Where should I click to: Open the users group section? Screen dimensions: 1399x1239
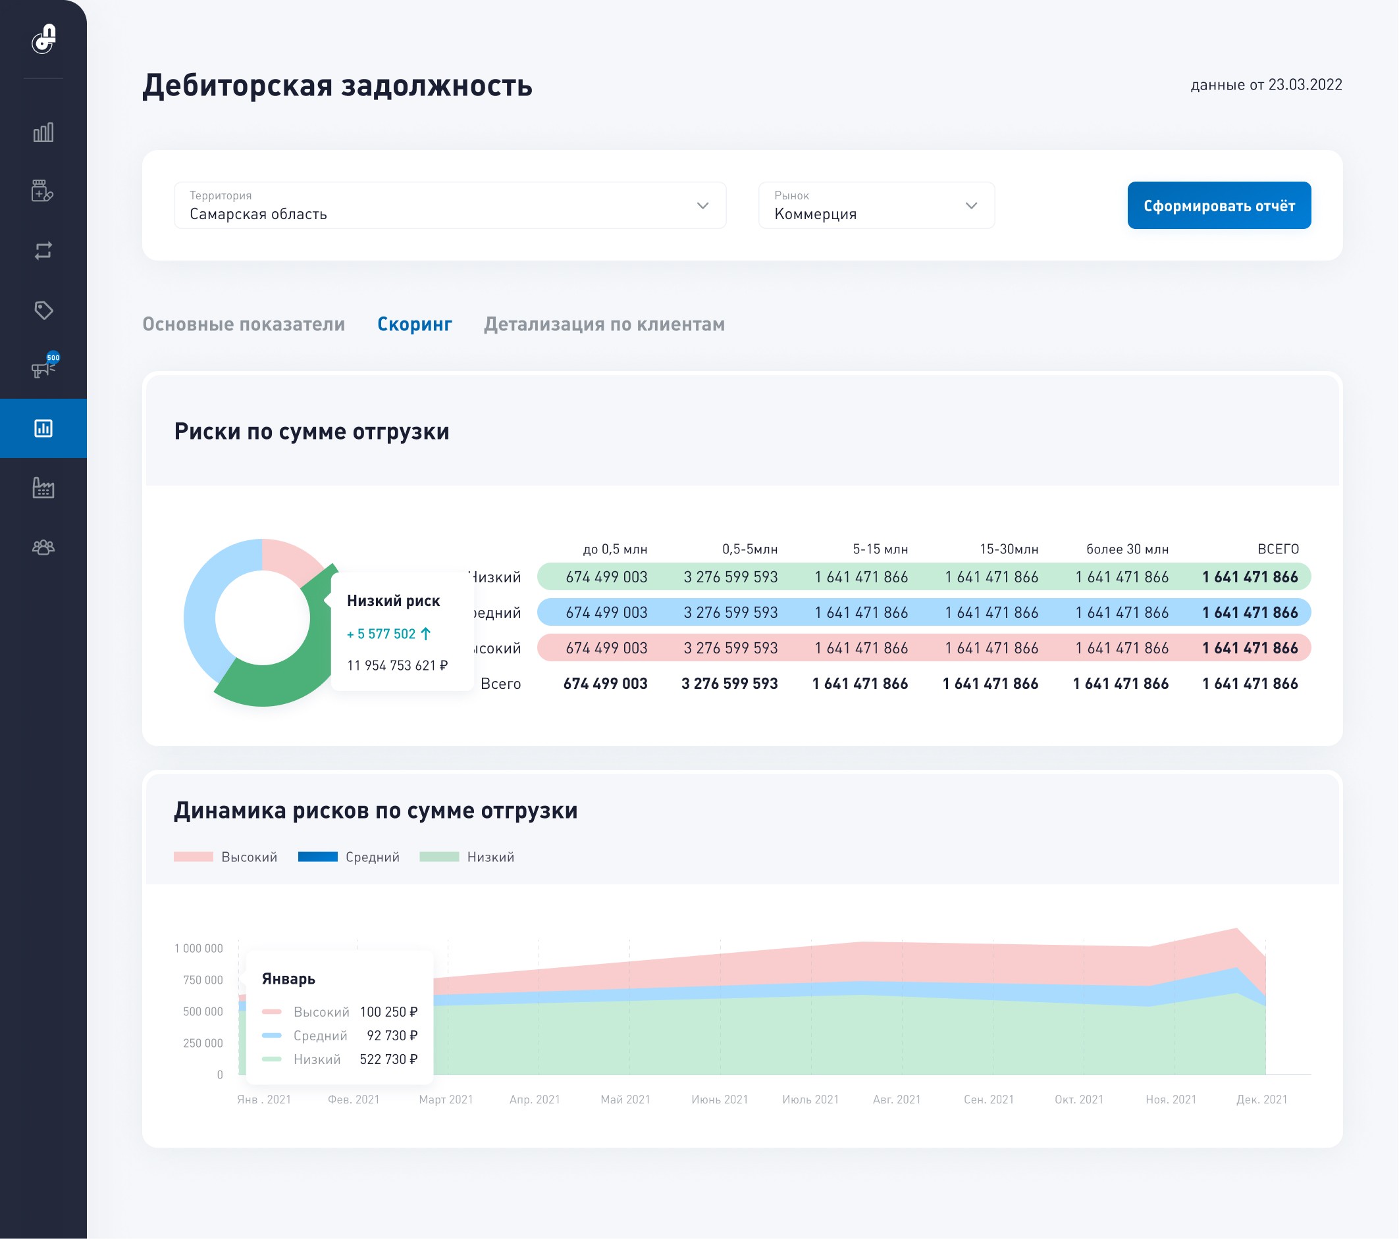coord(43,547)
